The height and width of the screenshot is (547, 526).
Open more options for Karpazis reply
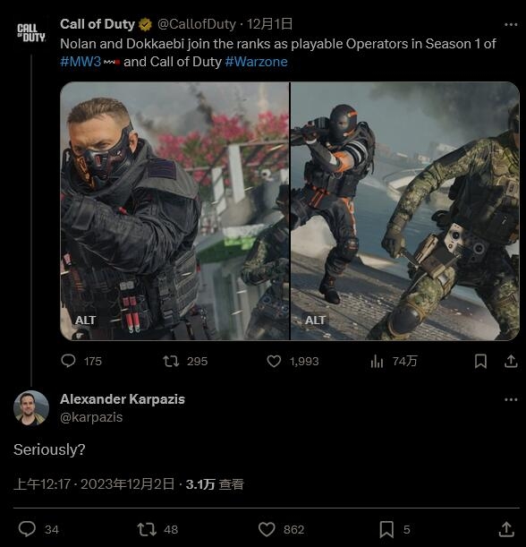(511, 399)
